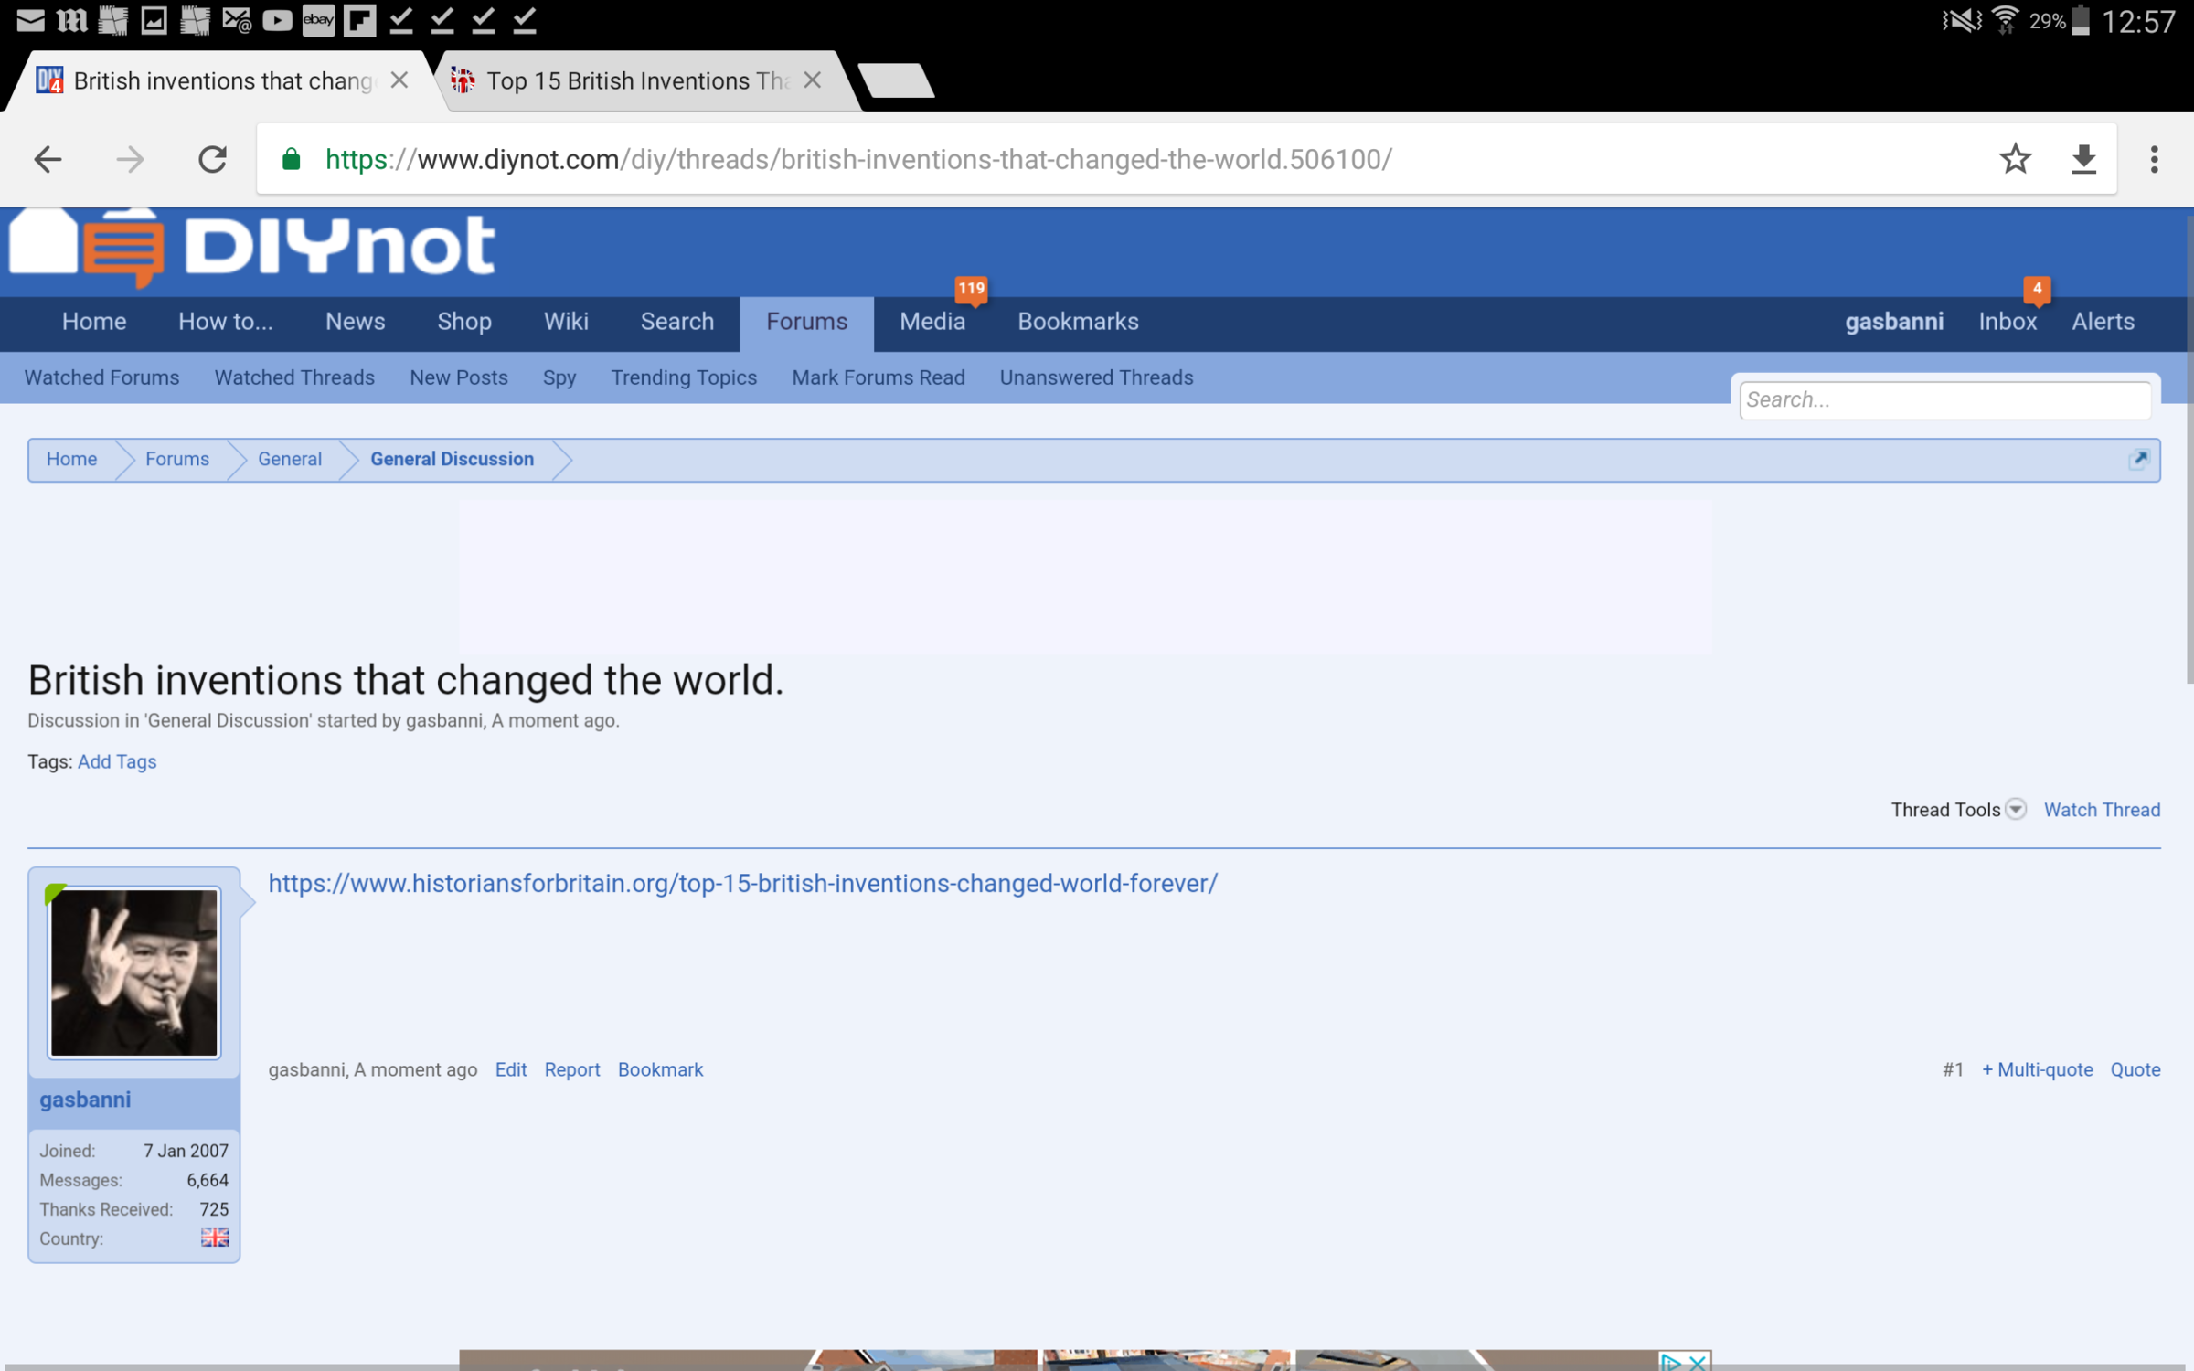Close the AdChoices ad X icon
Screen dimensions: 2194x1371
pos(1698,1362)
